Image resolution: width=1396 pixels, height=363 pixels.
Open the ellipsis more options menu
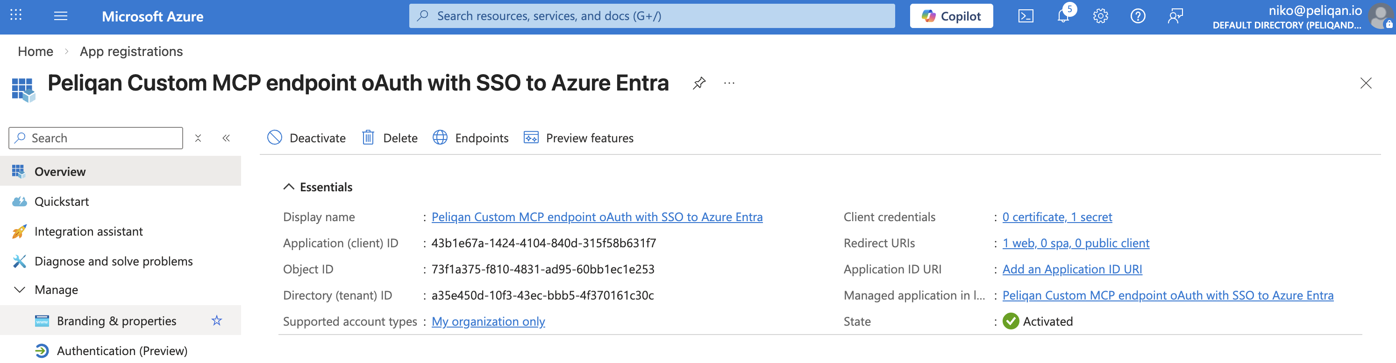point(729,84)
